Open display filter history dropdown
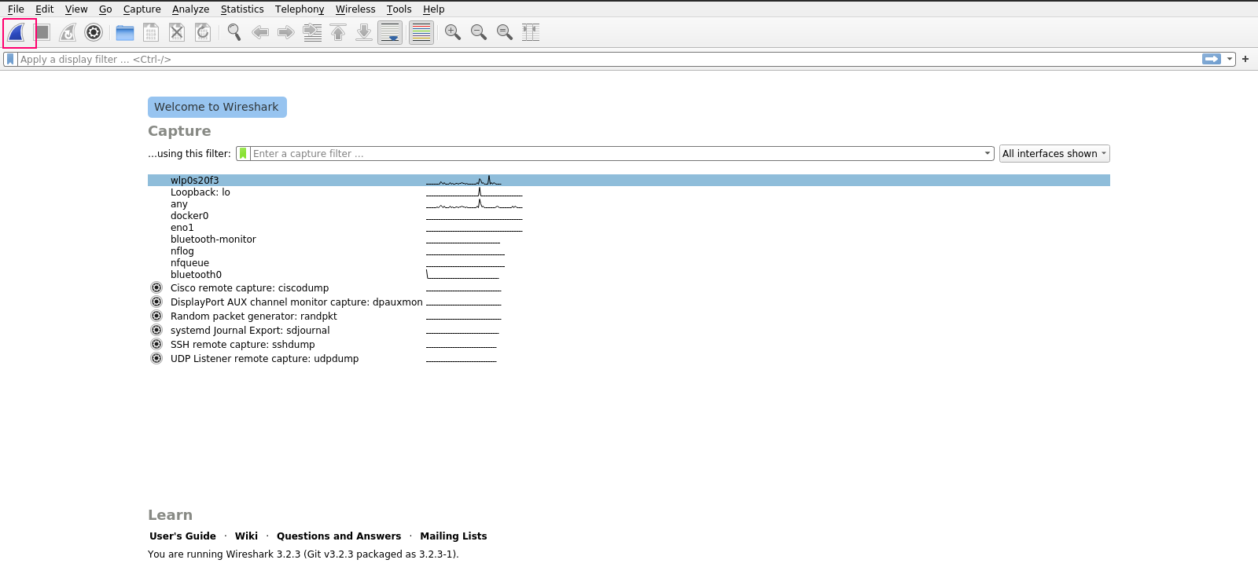 (x=1230, y=59)
